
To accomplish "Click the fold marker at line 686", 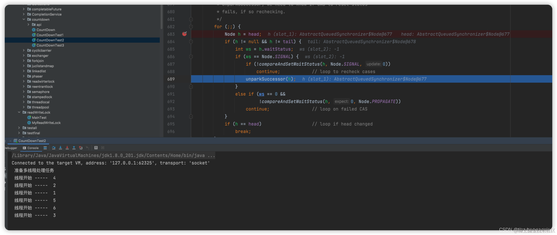I will [191, 57].
